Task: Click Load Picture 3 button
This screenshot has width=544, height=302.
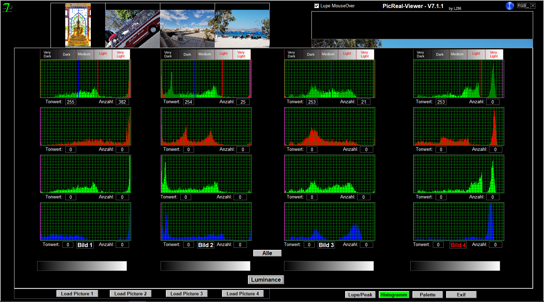Action: coord(187,294)
